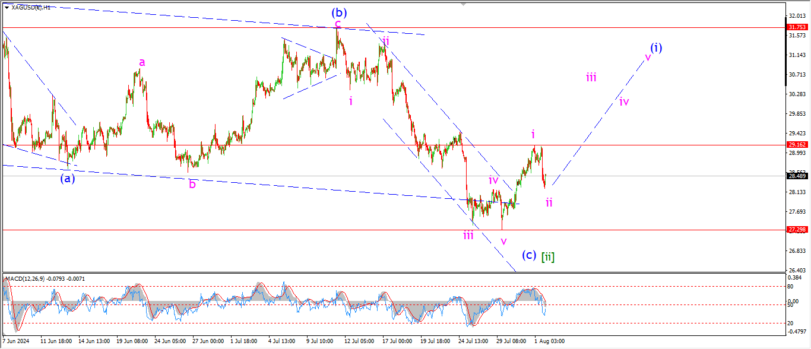
Task: Select the magenta 'b' wave label
Action: click(192, 184)
